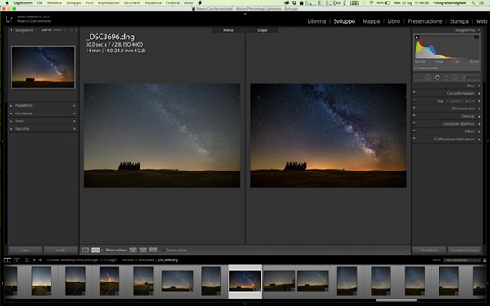Open the Colore tab in HSL panel
Image resolution: width=490 pixels, height=306 pixels.
455,101
